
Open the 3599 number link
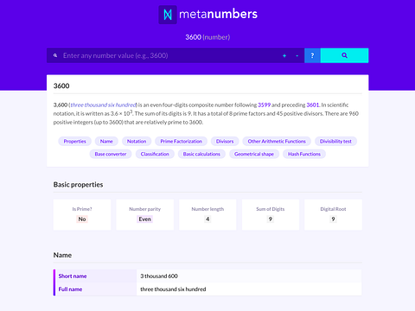264,105
